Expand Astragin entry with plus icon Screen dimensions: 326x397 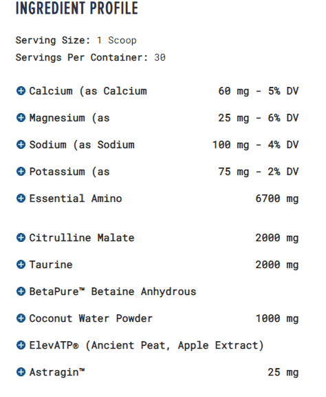(21, 372)
